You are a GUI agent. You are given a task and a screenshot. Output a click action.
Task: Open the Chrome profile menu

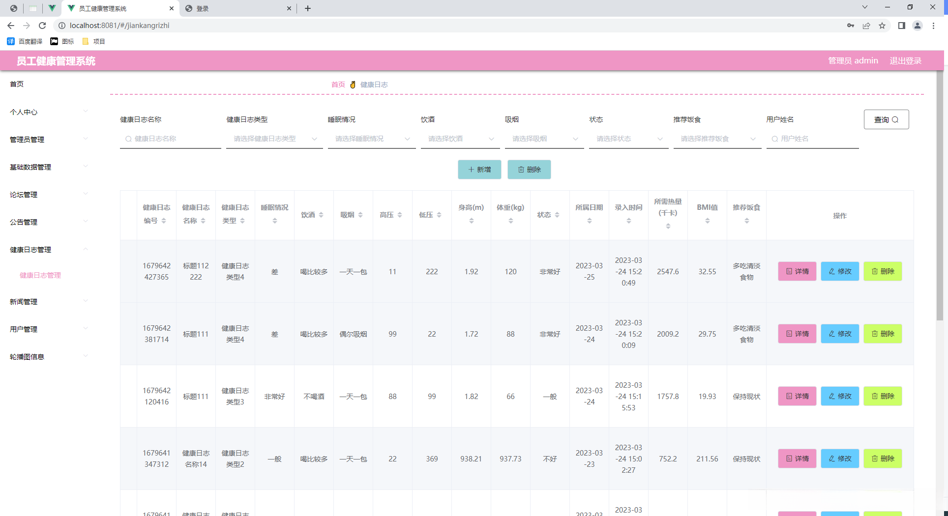[x=918, y=26]
